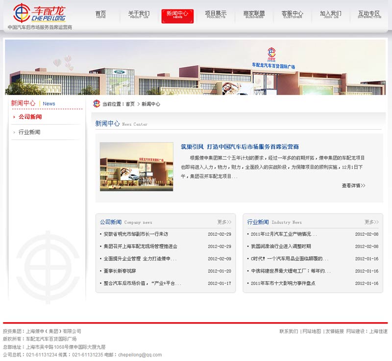Viewport: 392px width, 361px height.
Task: Click date 2012-02-08 beside 我国润滑油 article
Action: pyautogui.click(x=367, y=246)
